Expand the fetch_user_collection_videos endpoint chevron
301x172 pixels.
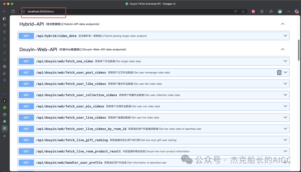click(x=285, y=95)
